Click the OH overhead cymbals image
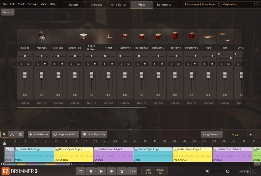 point(225,37)
